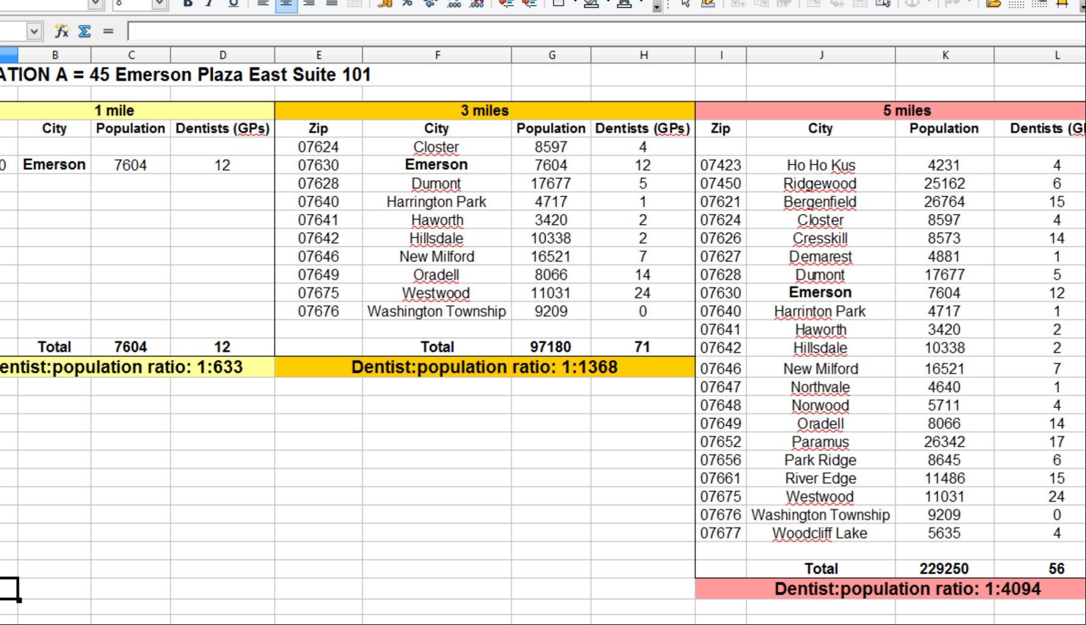Open the Function Wizard

(61, 31)
